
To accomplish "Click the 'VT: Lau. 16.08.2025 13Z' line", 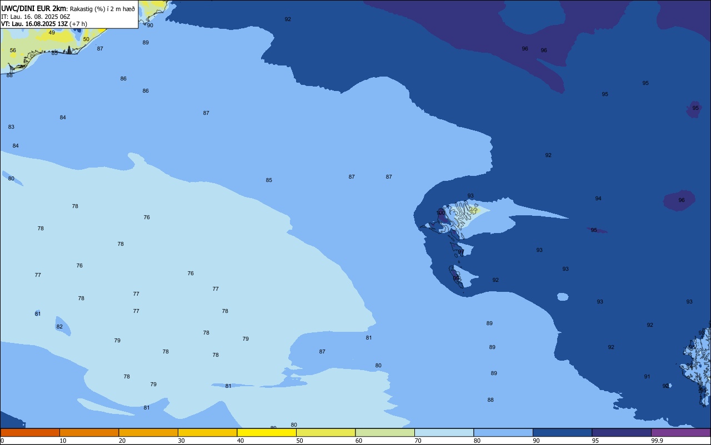I will tap(34, 24).
